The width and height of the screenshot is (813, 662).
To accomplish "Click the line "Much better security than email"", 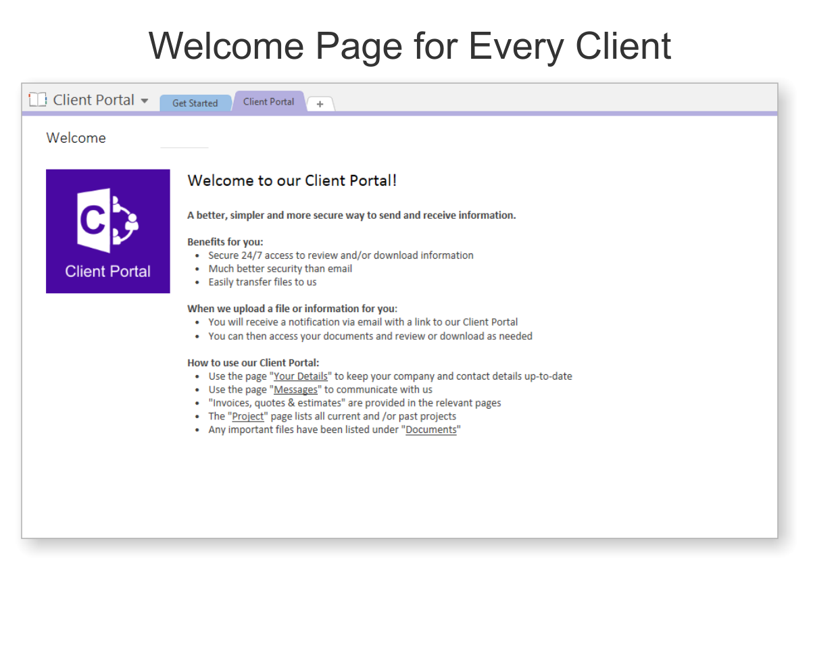I will coord(280,268).
